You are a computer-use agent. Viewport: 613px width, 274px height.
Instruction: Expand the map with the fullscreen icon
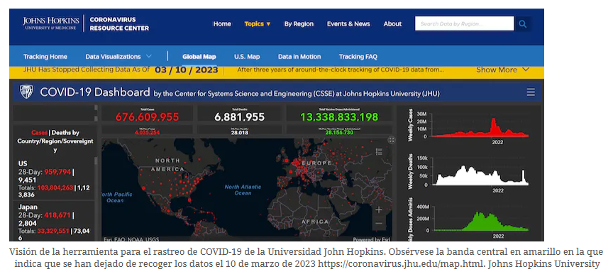[x=392, y=140]
